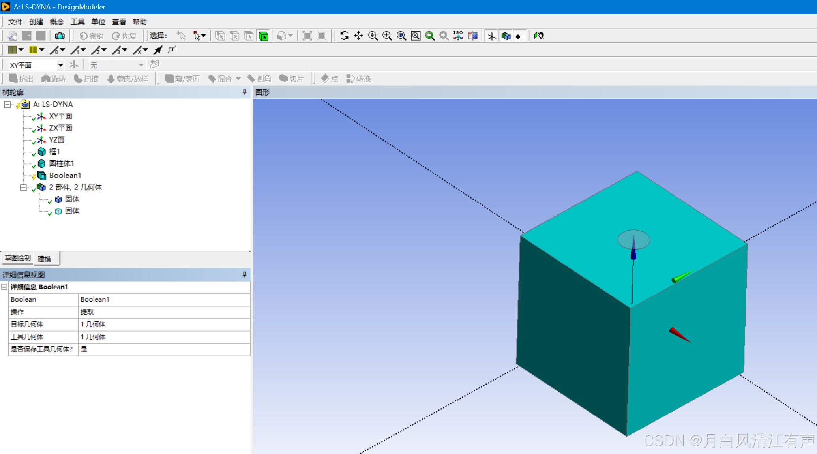Set the ISO isometric view

click(458, 36)
